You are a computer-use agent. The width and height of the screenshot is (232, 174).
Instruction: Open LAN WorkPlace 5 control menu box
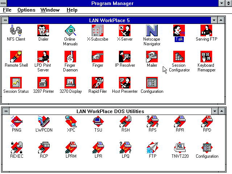(5, 20)
